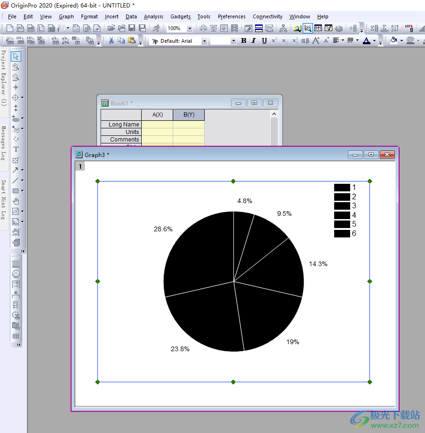This screenshot has width=425, height=433.
Task: Select the Pan hand tool
Action: [16, 201]
